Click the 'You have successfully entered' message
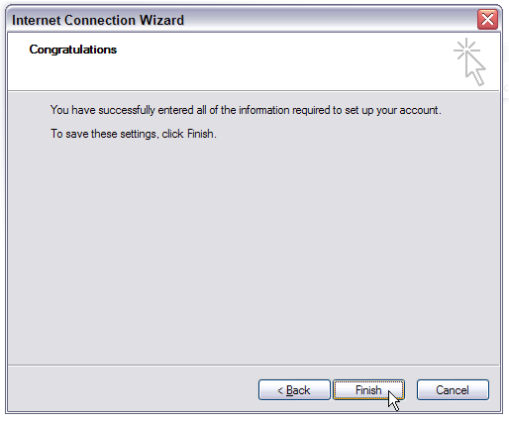 tap(246, 110)
